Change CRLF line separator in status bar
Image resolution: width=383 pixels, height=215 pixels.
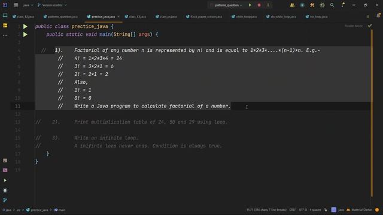[293, 210]
